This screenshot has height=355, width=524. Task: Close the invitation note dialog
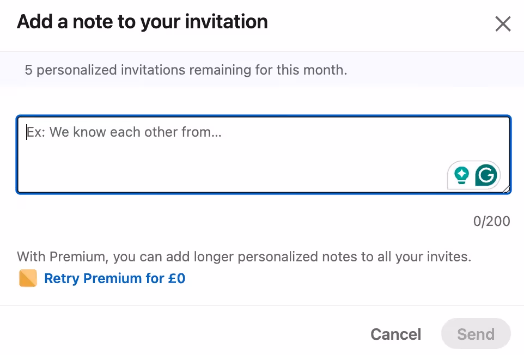[x=502, y=24]
